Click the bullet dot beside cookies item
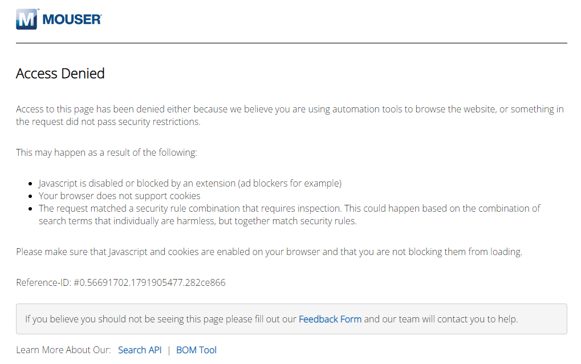Screen dimensions: 581x364 tap(30, 196)
